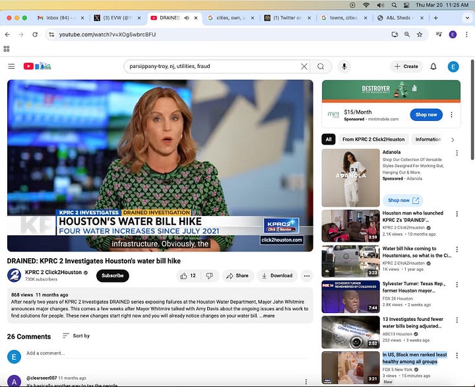Switch to A&L Sheds tab
This screenshot has width=475, height=387.
point(400,18)
